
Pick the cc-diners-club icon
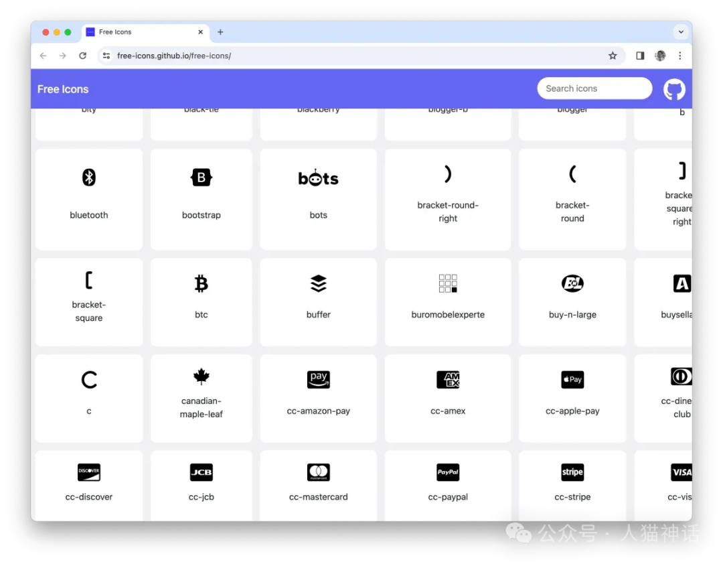click(681, 376)
